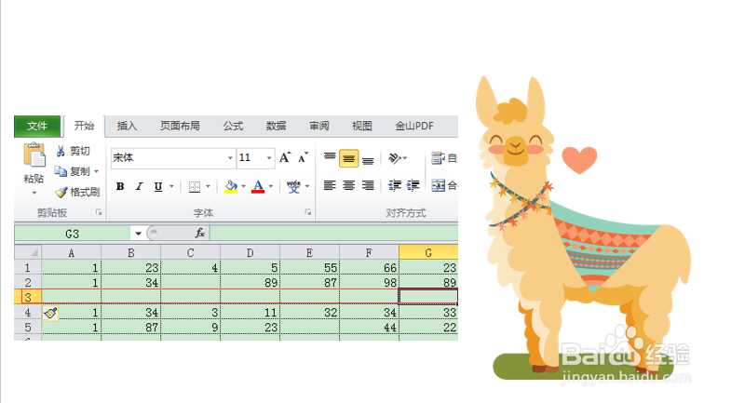Switch to the View (视图) tab

tap(361, 126)
